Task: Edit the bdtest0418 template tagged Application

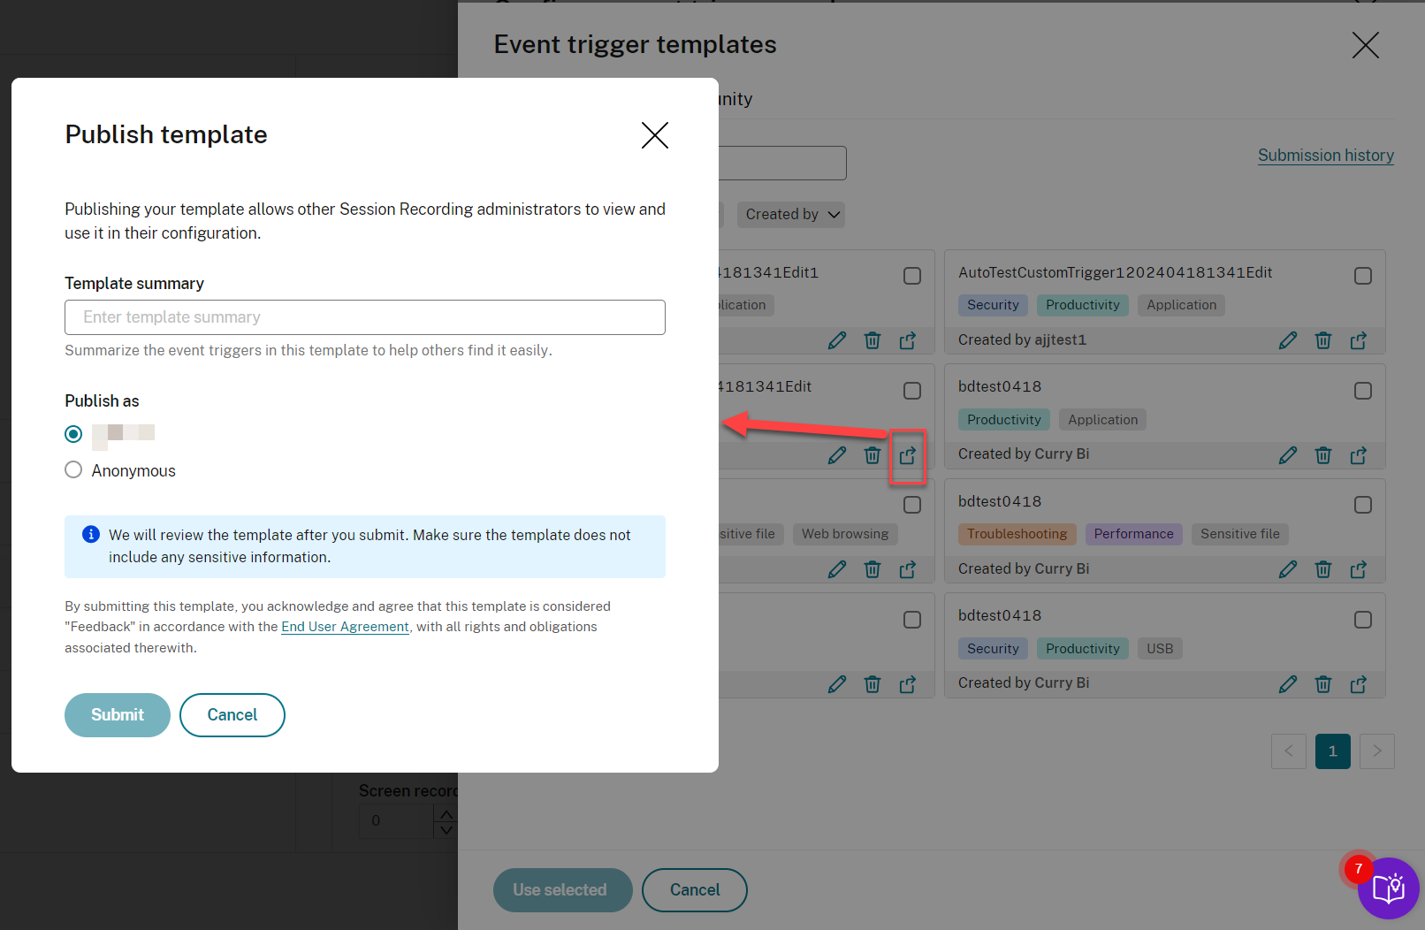Action: [1288, 455]
